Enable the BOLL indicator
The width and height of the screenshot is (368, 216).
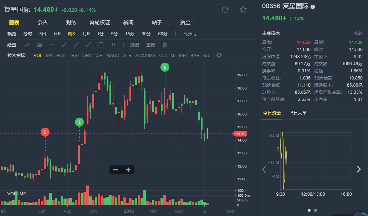click(x=62, y=56)
